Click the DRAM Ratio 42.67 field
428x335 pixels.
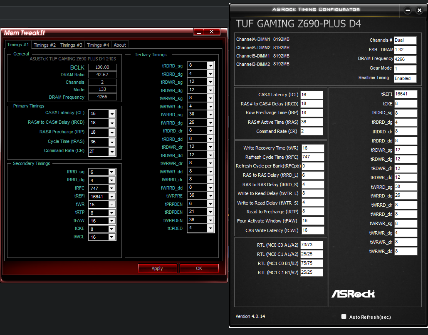click(102, 75)
